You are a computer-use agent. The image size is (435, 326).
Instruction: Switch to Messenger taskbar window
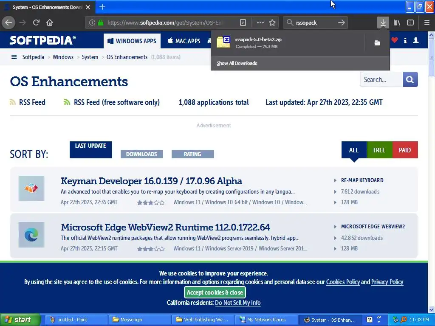(139, 320)
